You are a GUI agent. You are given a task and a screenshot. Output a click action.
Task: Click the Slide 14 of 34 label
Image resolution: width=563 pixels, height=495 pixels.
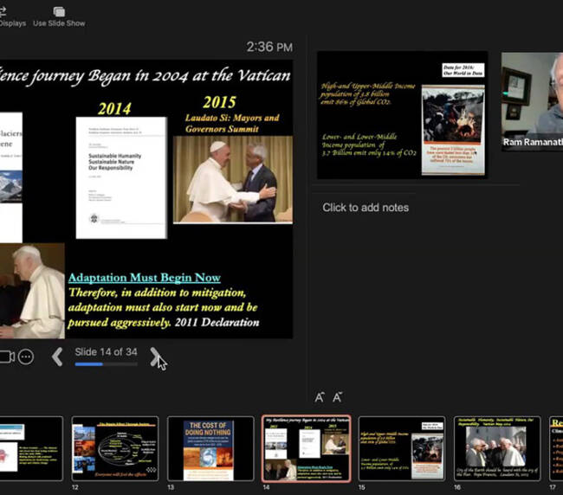tap(106, 352)
